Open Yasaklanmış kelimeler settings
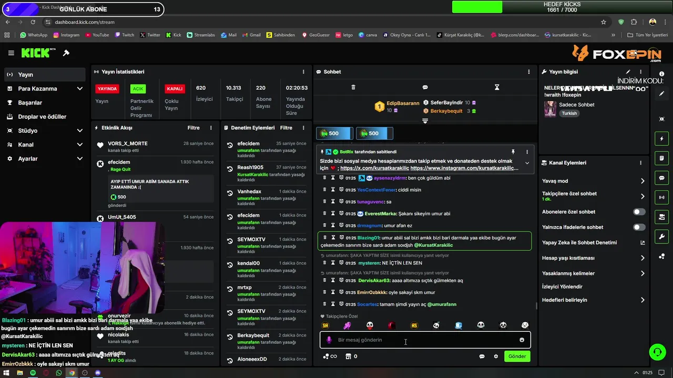 tap(594, 274)
